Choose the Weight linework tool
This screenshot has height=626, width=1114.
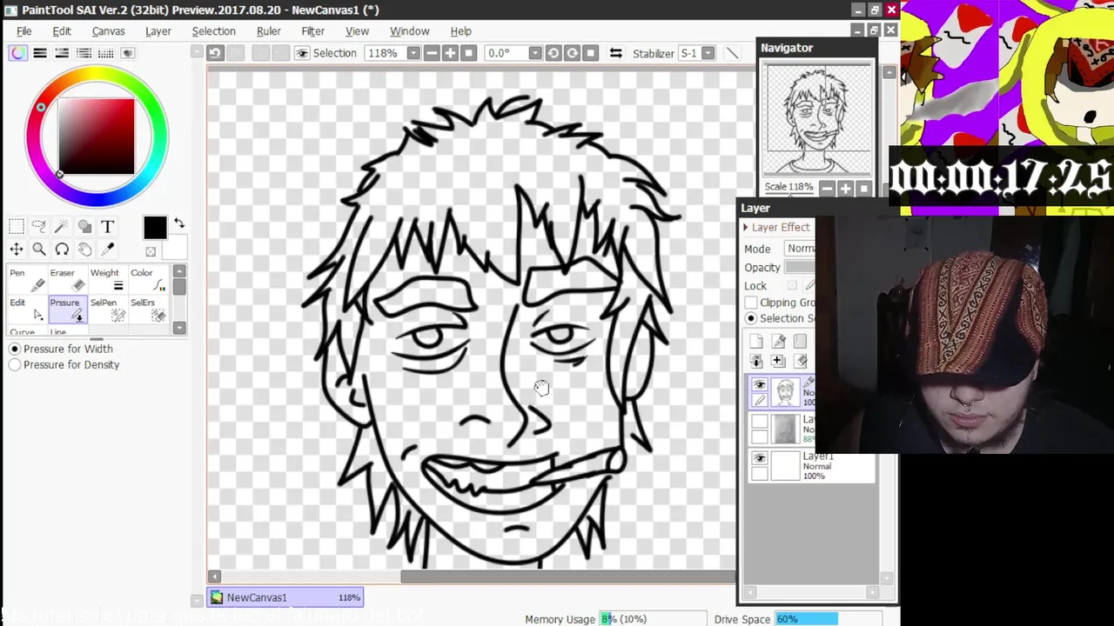click(x=105, y=280)
